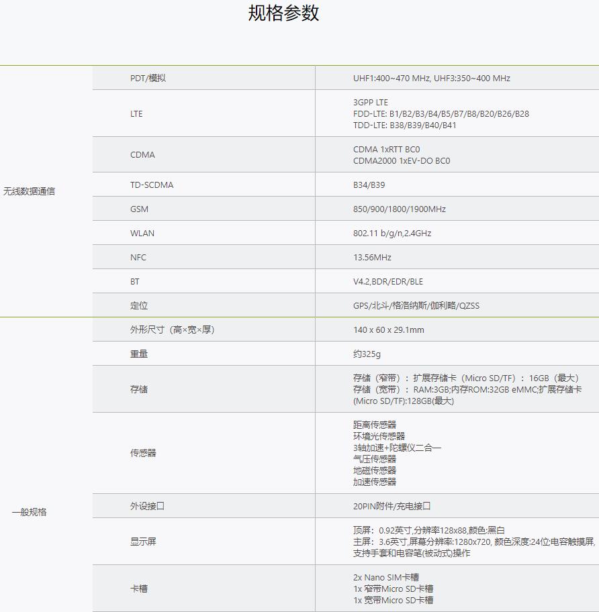
Task: Select the 3GPP LTE value line
Action: [x=371, y=102]
